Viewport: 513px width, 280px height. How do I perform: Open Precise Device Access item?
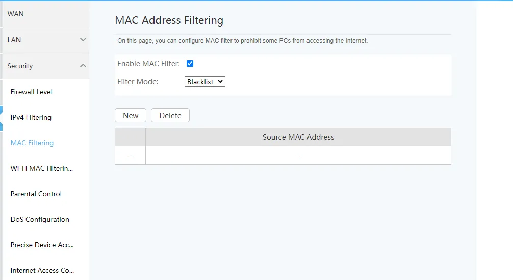[42, 245]
